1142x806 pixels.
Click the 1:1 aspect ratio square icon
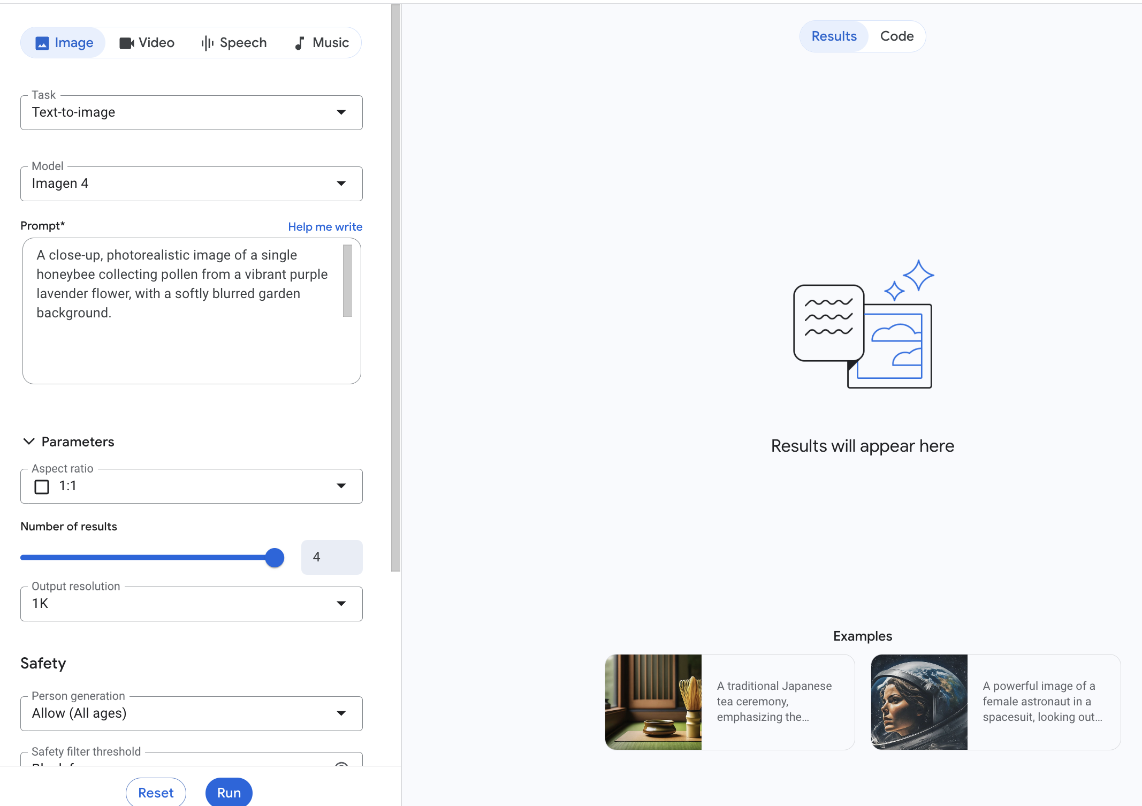click(41, 486)
